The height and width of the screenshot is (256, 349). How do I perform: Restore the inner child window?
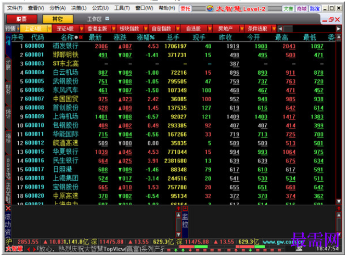click(331, 20)
